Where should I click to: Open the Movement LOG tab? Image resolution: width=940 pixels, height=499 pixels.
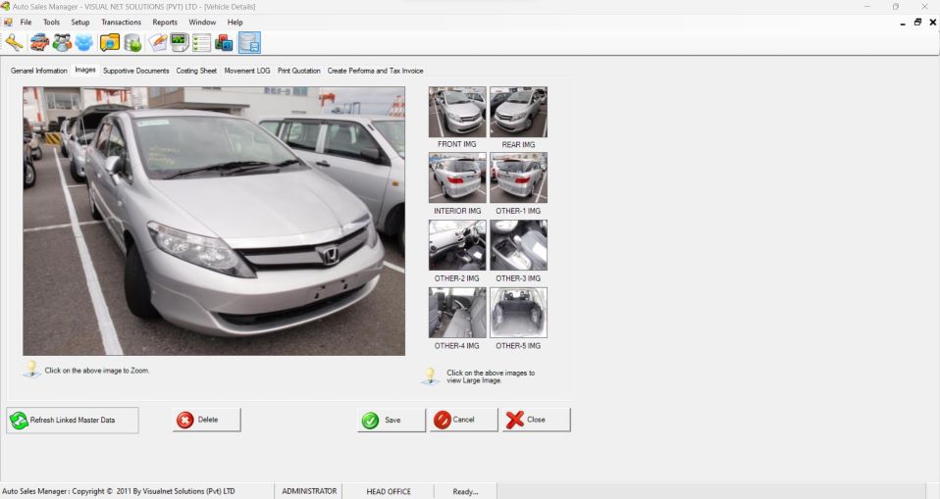click(246, 71)
